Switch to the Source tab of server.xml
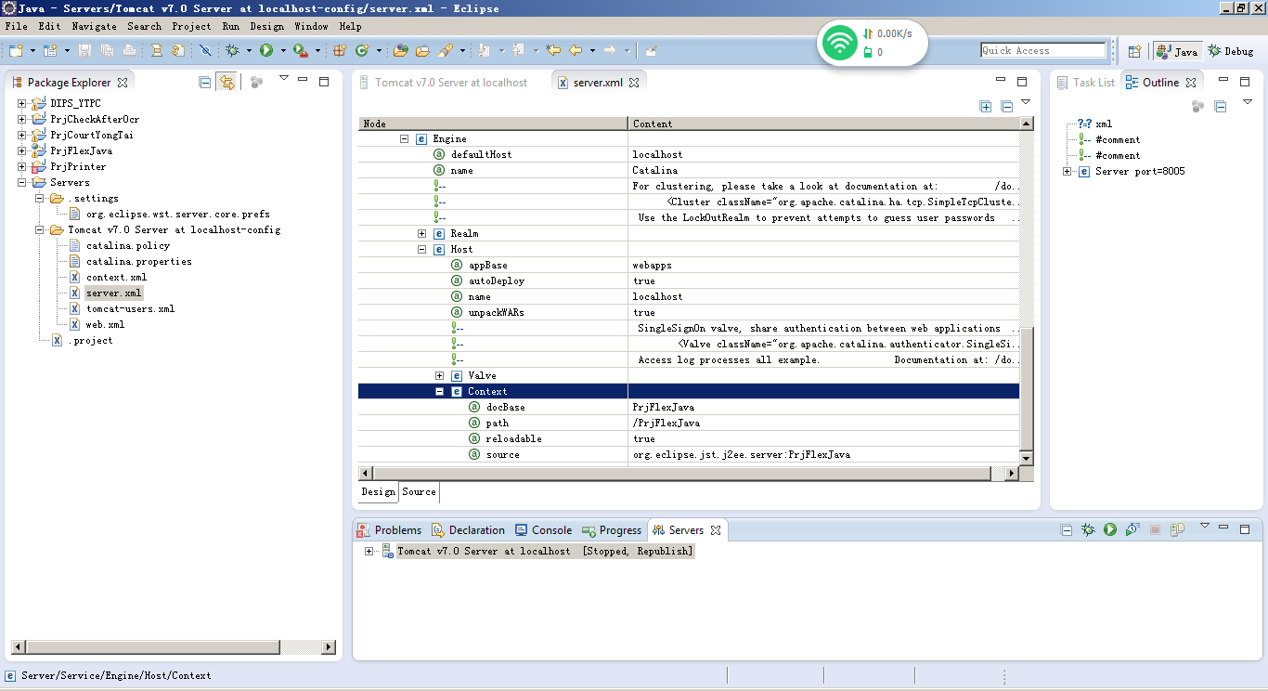1268x691 pixels. point(418,492)
